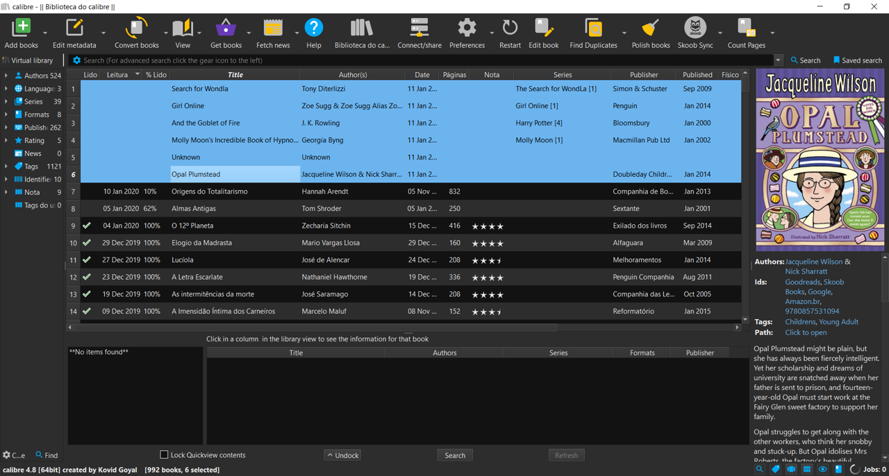The height and width of the screenshot is (476, 889).
Task: Expand the Tags tree node
Action: click(6, 167)
